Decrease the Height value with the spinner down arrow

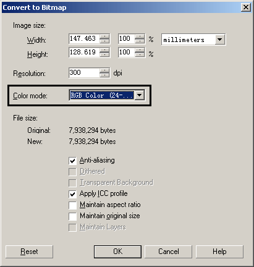tap(104, 54)
